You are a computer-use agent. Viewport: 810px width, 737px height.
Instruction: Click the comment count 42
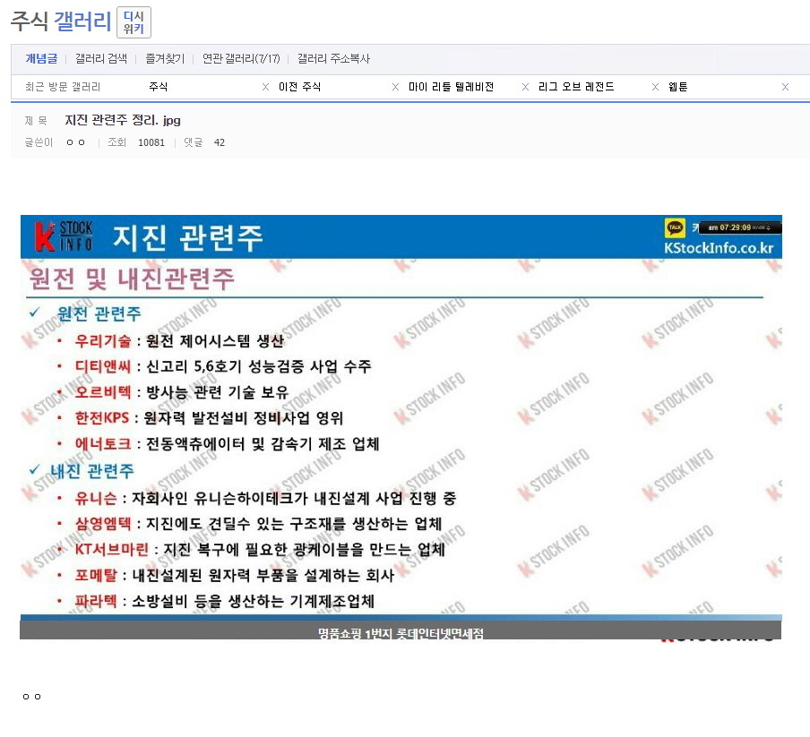(x=220, y=142)
